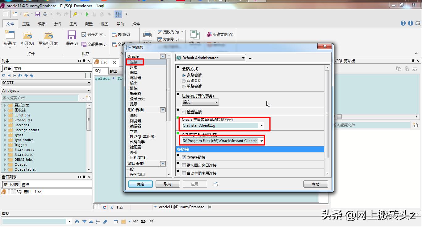Open the All objects dropdown

[88, 90]
